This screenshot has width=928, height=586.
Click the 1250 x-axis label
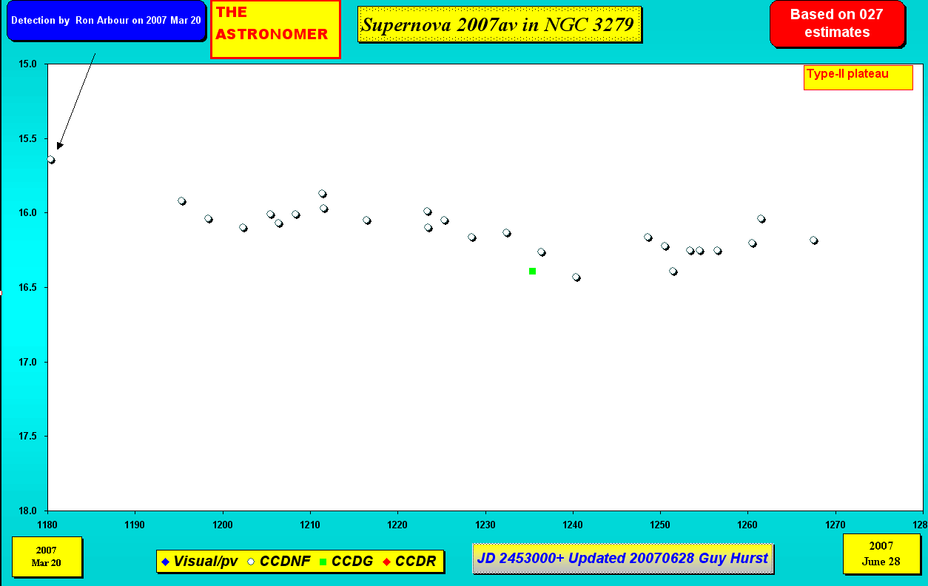(660, 524)
